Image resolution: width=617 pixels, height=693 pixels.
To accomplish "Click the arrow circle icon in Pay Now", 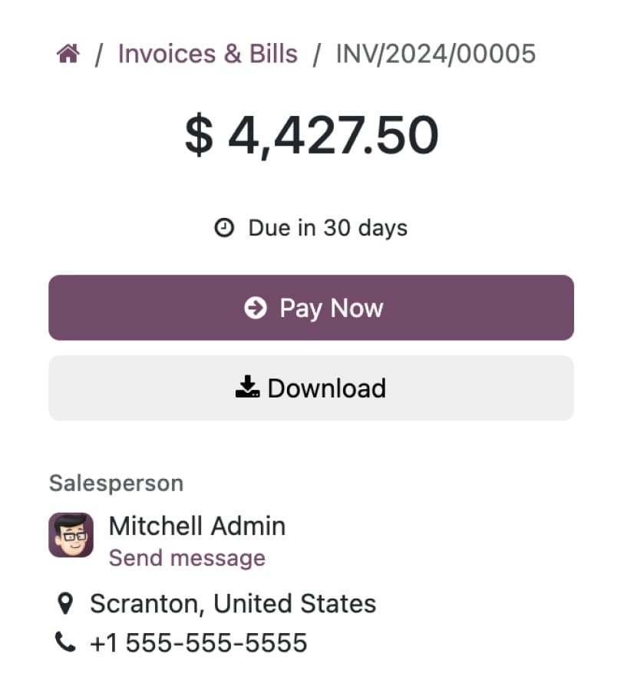I will tap(256, 308).
